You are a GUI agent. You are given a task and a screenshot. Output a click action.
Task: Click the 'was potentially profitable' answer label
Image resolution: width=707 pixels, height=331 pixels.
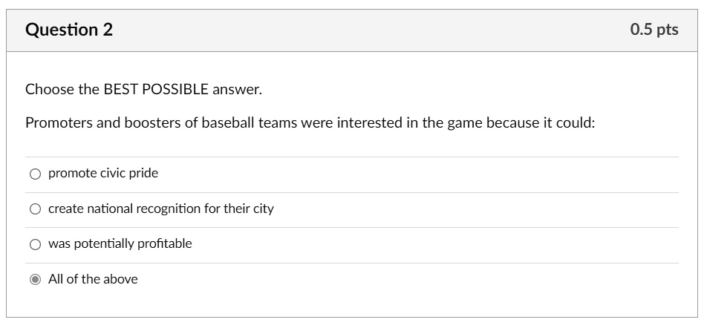point(120,243)
